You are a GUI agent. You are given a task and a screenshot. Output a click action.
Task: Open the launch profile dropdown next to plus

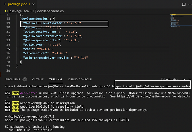coord(178,79)
